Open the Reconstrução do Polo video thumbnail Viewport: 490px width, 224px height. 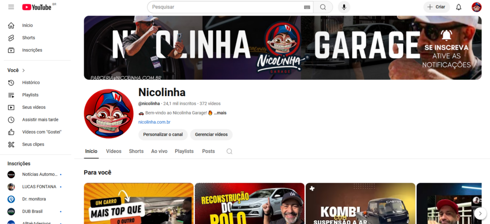click(x=249, y=203)
